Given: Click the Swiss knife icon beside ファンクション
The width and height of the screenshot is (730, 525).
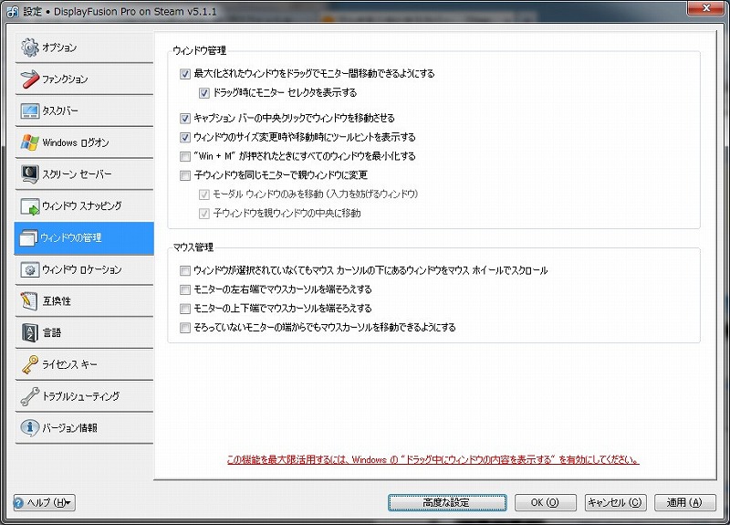Looking at the screenshot, I should pos(30,79).
